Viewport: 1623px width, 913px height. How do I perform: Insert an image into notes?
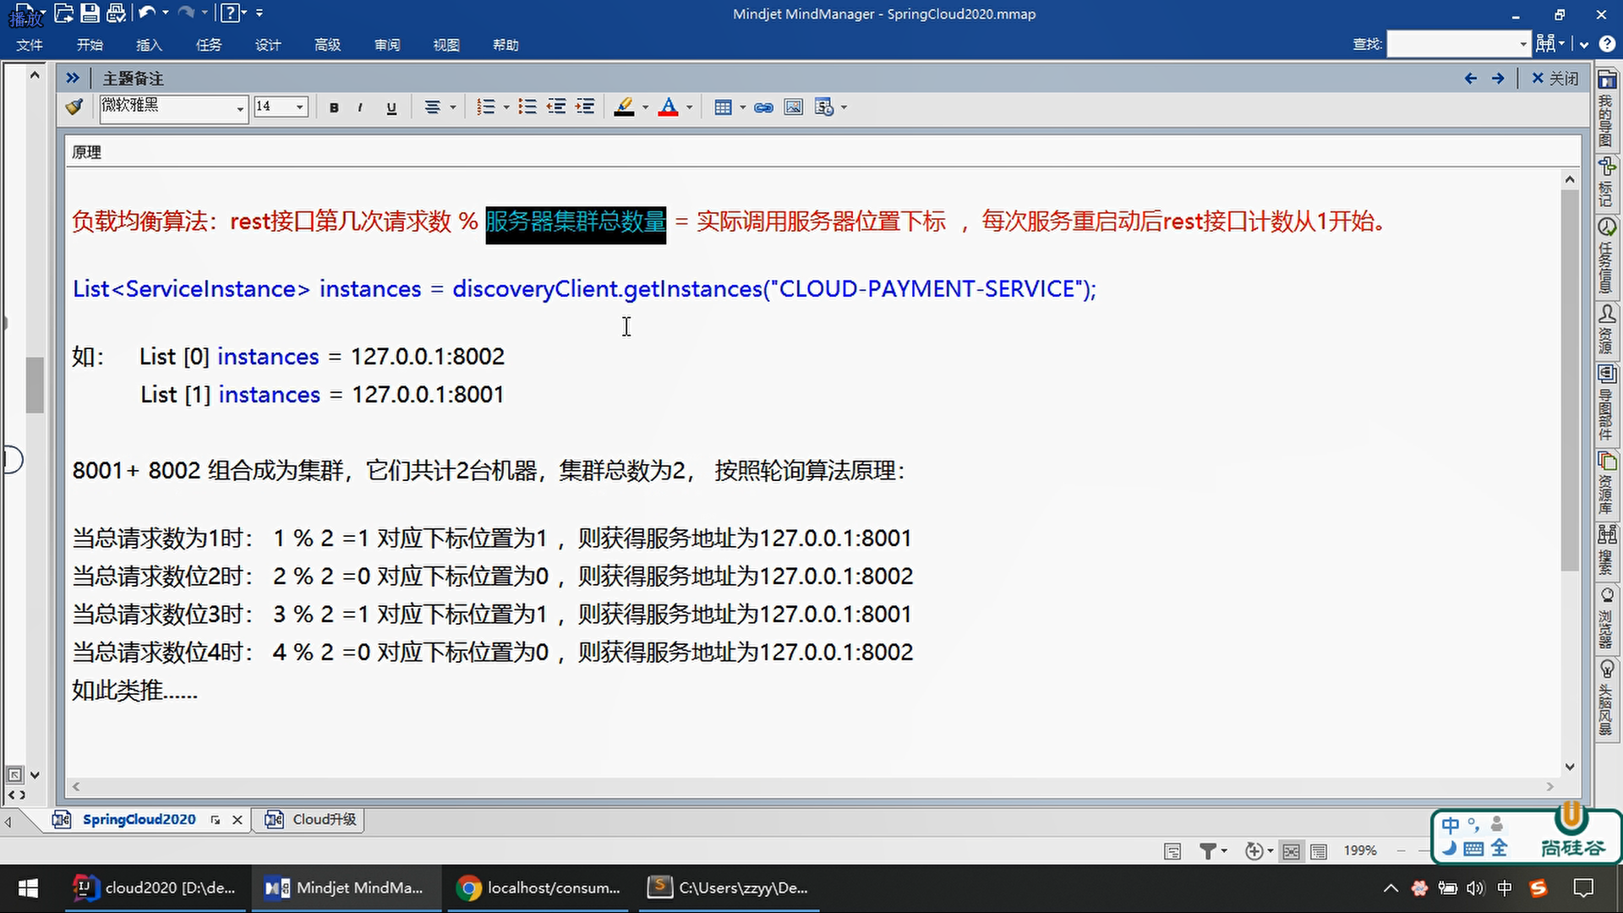tap(793, 107)
